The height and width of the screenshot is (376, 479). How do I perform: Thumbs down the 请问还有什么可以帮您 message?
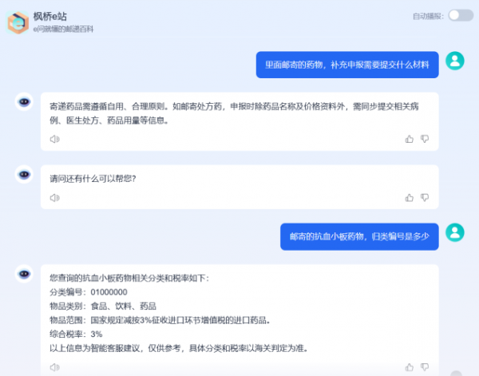425,197
